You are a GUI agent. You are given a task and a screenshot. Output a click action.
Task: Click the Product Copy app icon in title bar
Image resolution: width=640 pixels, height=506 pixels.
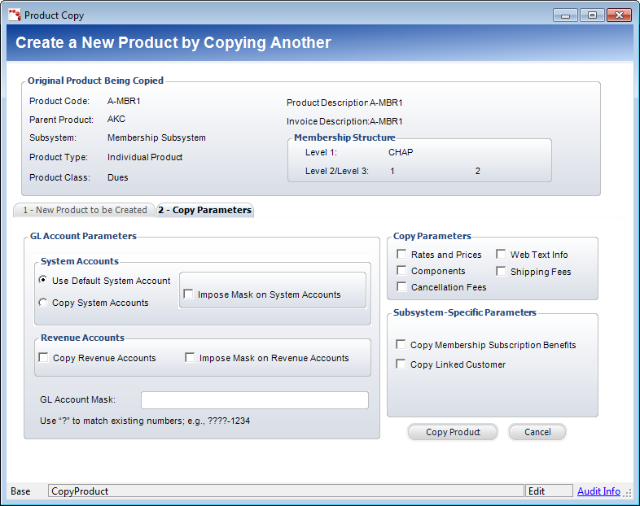[15, 15]
